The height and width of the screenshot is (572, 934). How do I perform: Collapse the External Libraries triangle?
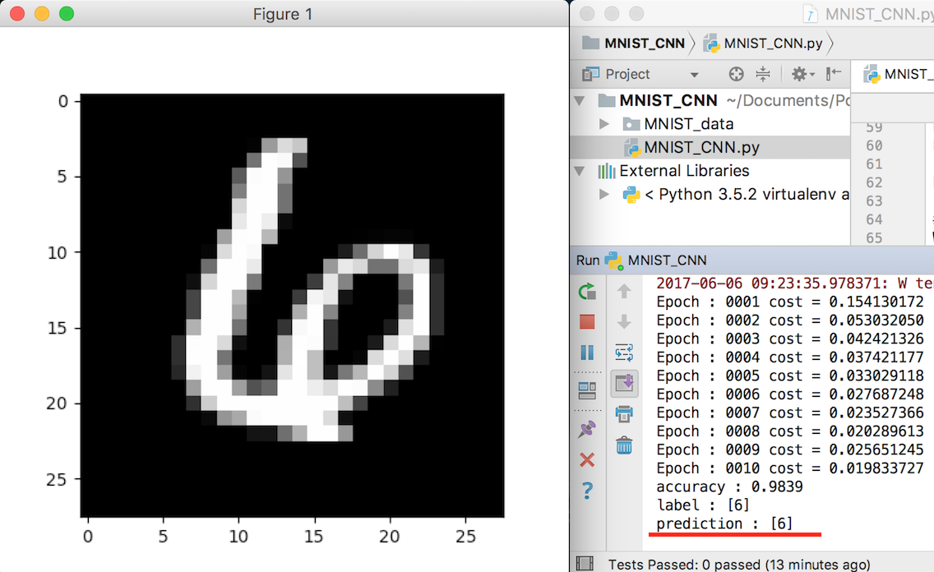[x=579, y=171]
